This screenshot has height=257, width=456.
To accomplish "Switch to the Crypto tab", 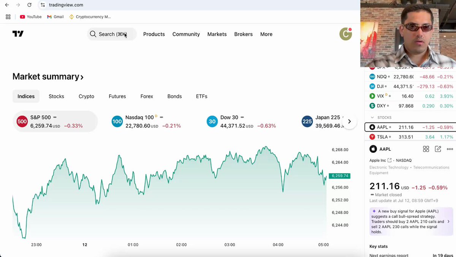I will point(86,96).
